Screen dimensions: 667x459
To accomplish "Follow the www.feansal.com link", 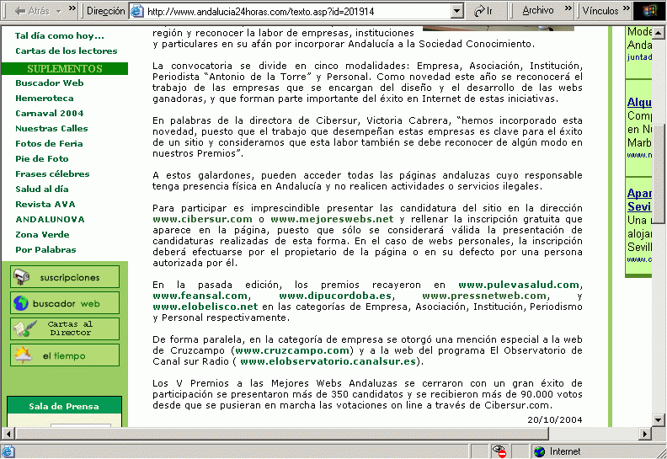I will coord(200,296).
